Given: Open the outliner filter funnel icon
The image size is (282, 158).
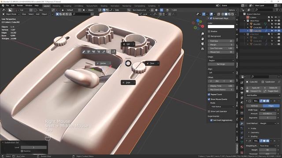Looking at the screenshot, I should pos(277,10).
